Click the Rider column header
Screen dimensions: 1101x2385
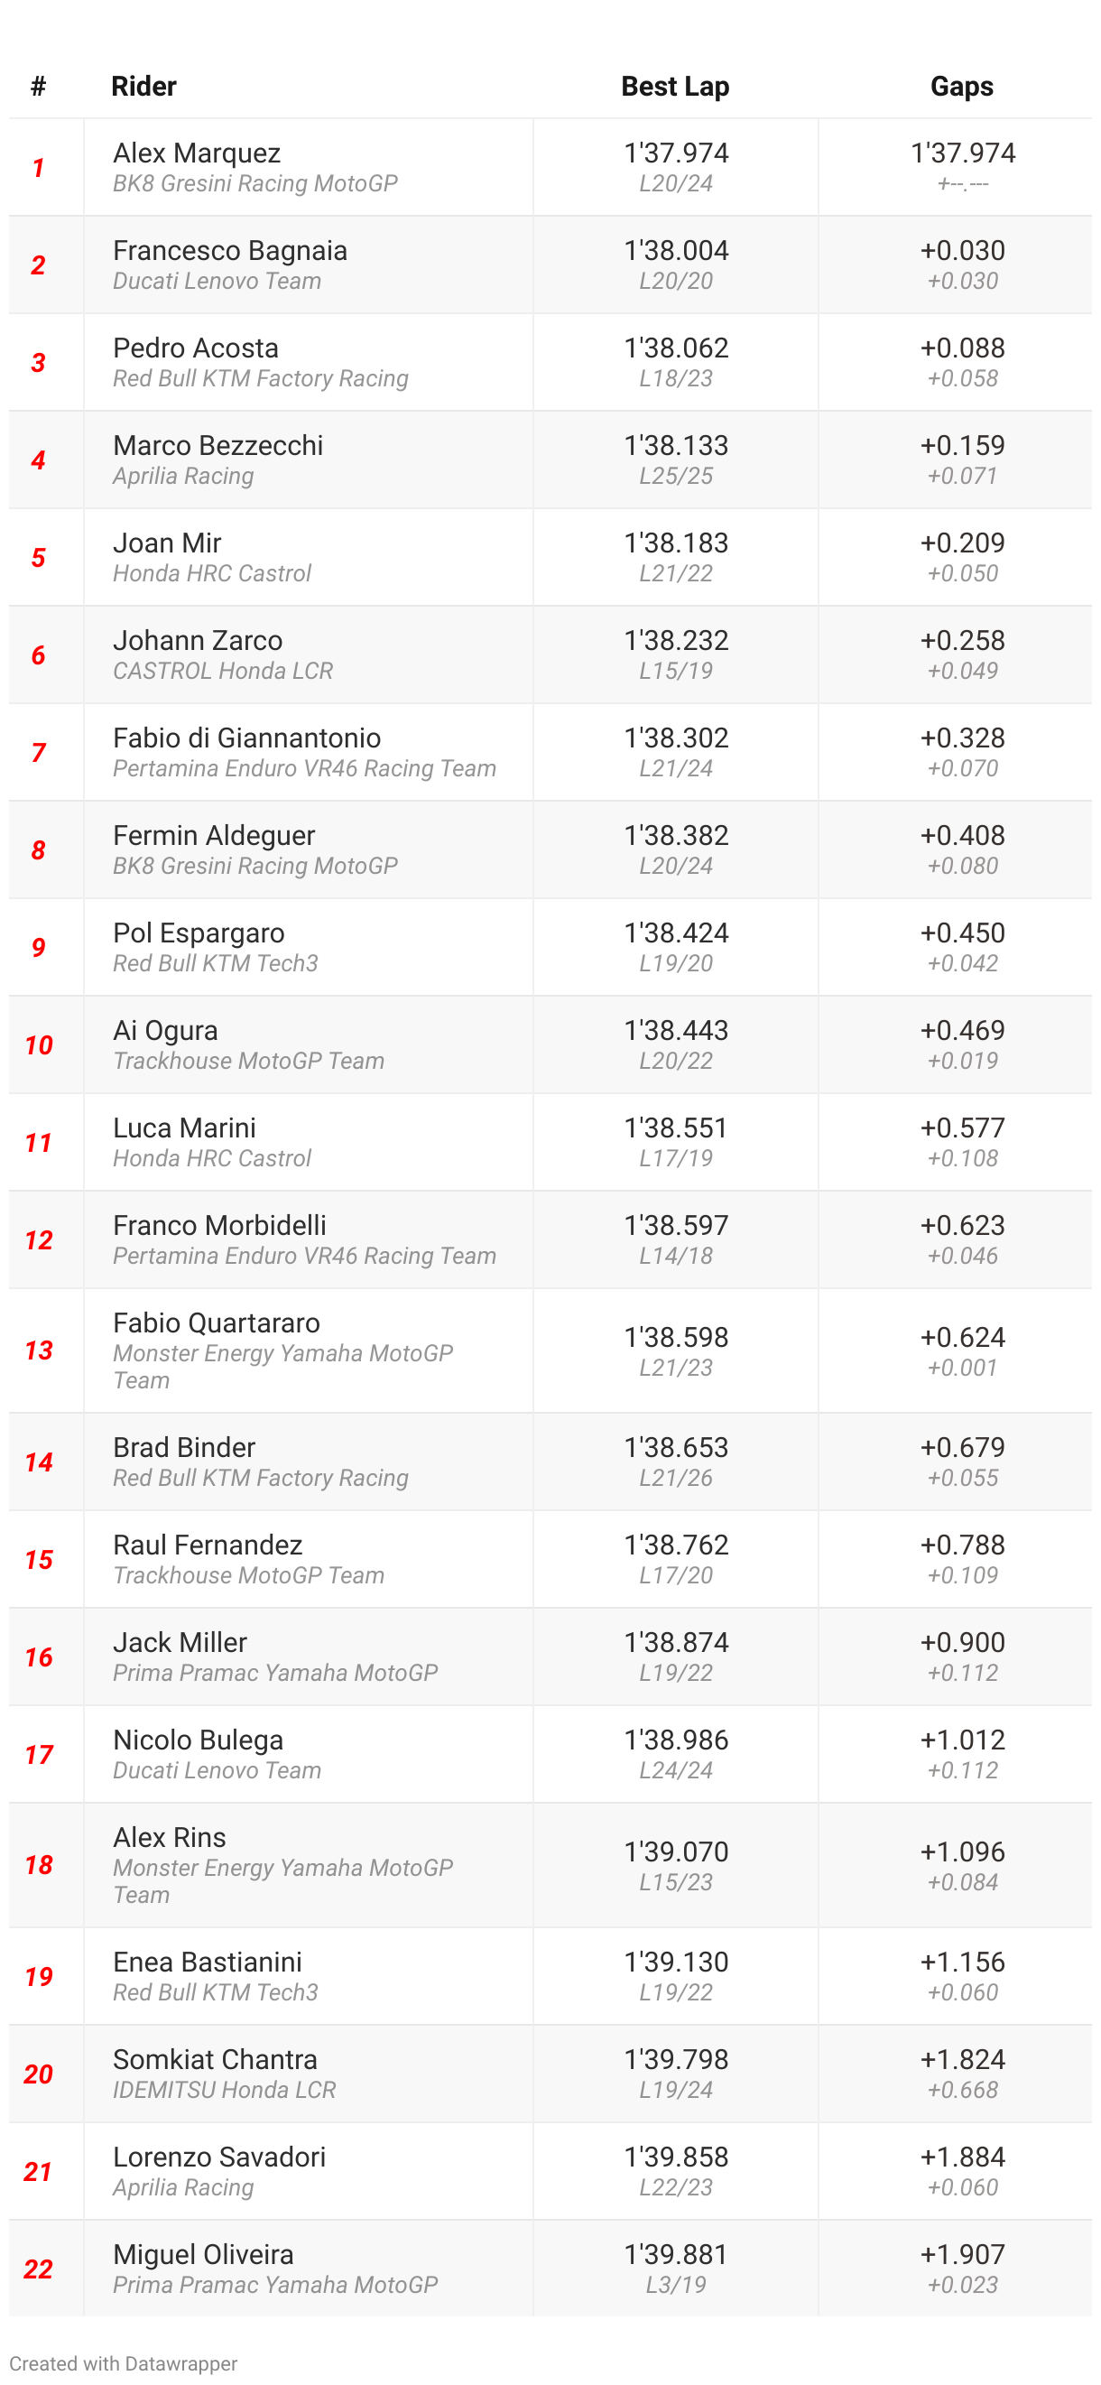[143, 86]
